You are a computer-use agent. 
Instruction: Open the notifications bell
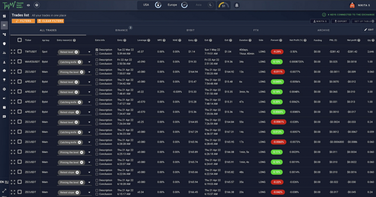pyautogui.click(x=237, y=5)
